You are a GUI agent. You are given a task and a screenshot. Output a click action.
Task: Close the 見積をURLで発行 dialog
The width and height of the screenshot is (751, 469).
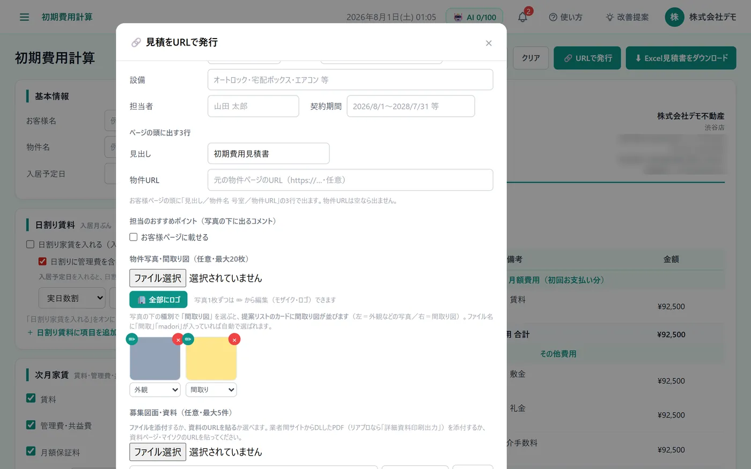coord(489,43)
